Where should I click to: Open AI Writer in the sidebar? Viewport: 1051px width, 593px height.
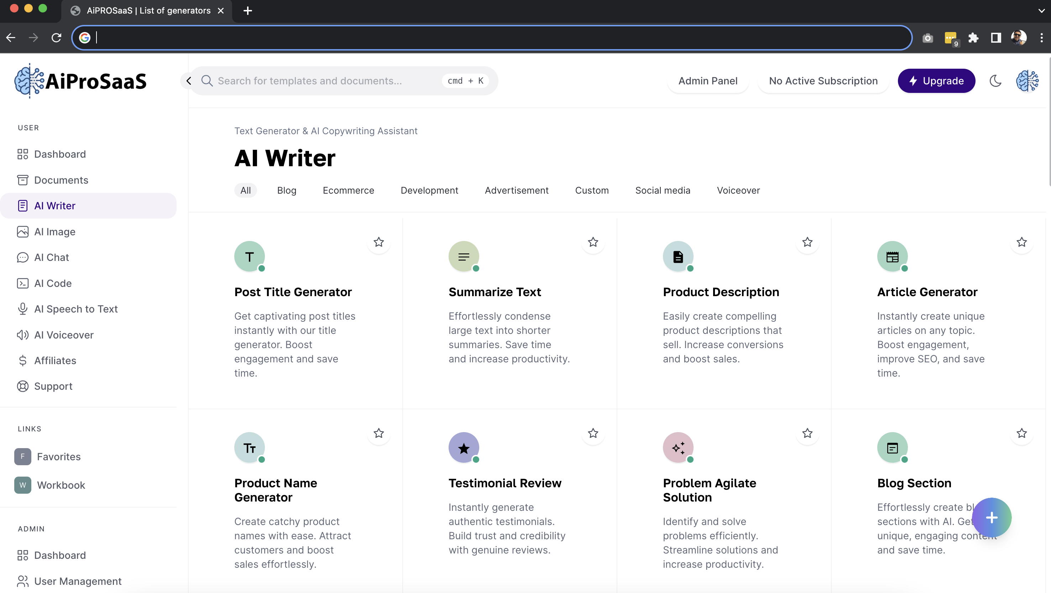tap(54, 205)
